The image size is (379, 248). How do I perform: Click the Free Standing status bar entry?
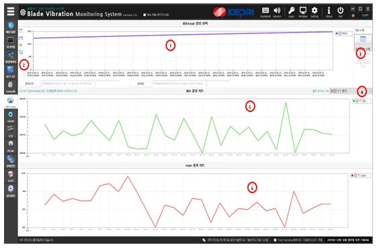[x=298, y=240]
